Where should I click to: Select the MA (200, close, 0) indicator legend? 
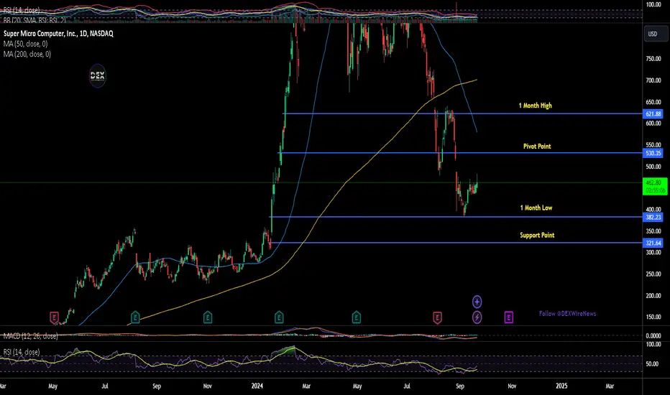[27, 55]
